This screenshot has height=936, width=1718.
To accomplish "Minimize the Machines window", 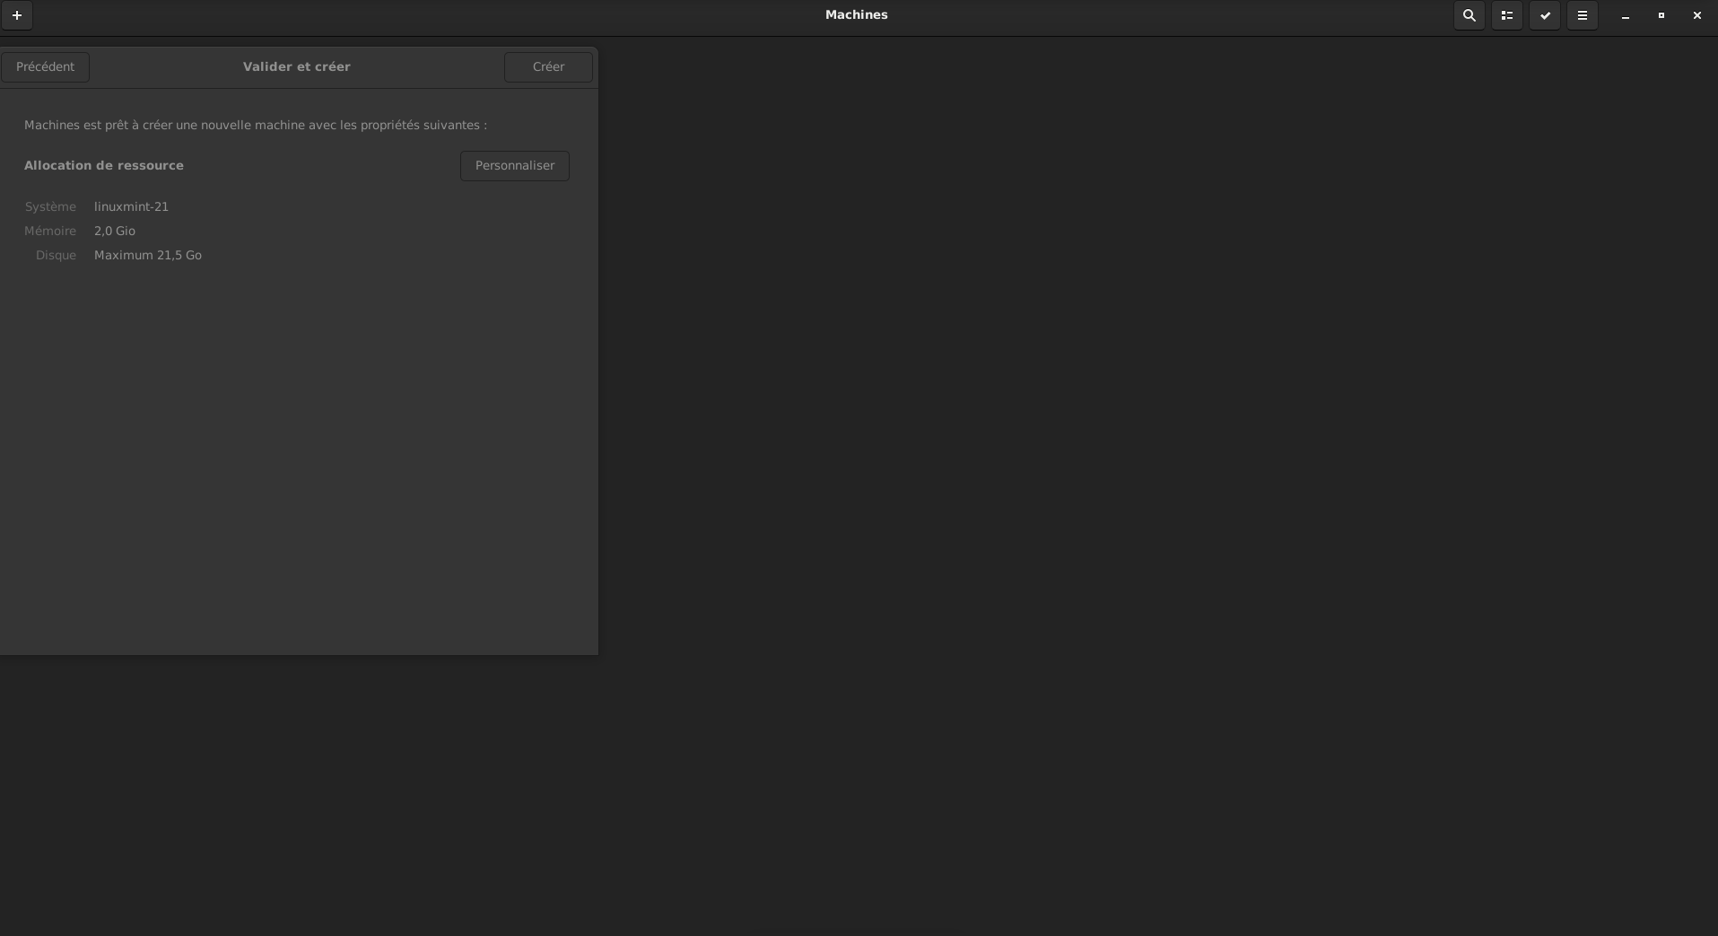I will pyautogui.click(x=1626, y=15).
